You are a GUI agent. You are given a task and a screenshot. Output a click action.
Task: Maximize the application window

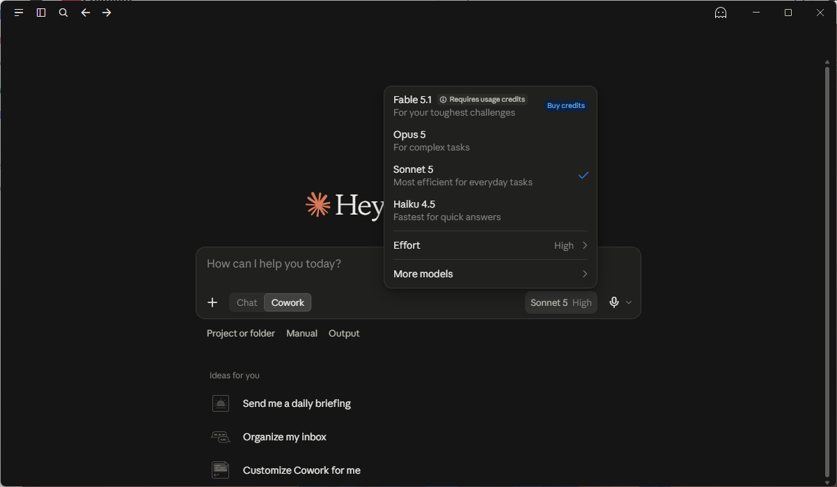[788, 13]
